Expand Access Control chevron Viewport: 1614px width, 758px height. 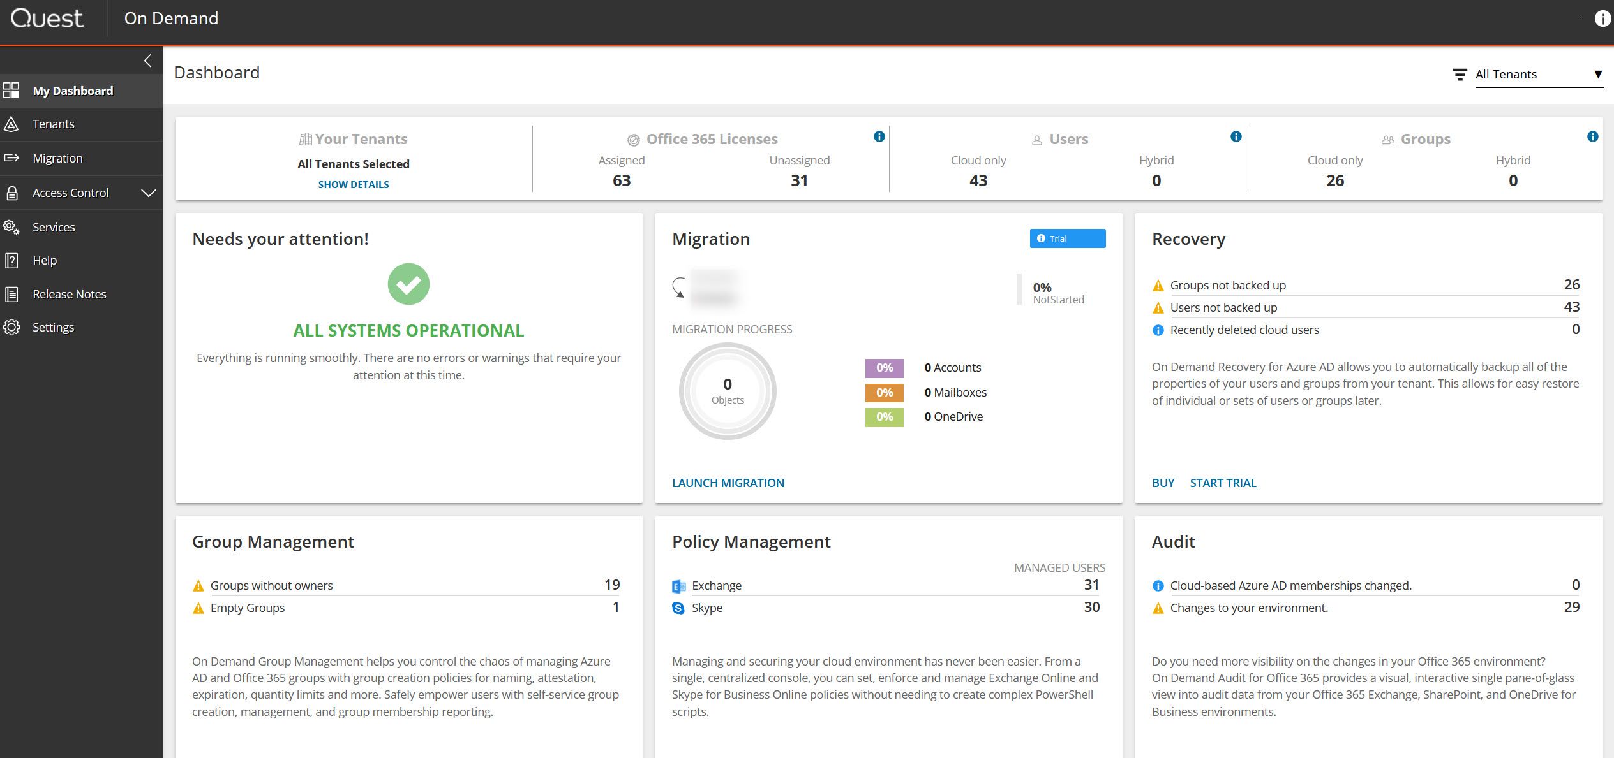point(148,193)
